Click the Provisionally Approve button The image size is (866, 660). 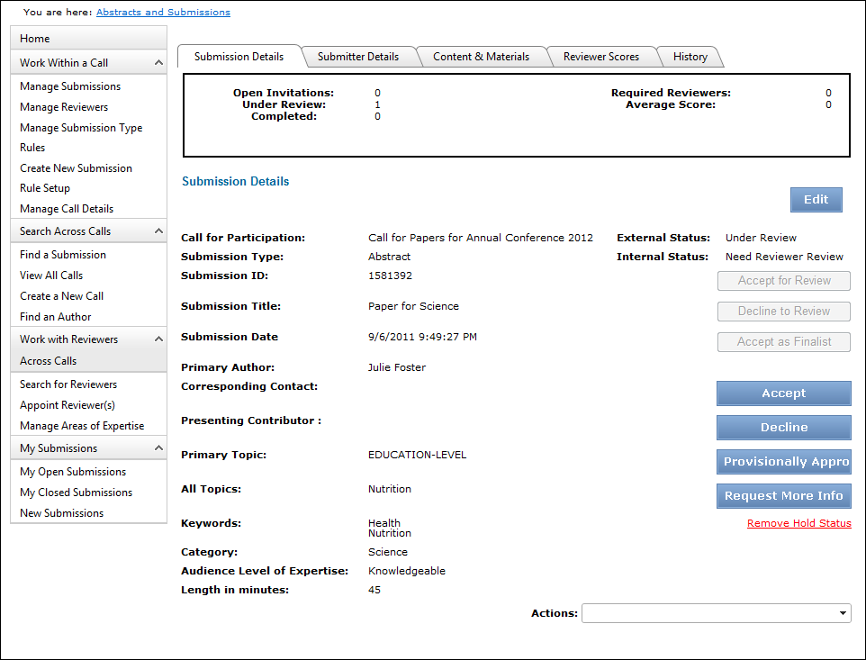783,462
